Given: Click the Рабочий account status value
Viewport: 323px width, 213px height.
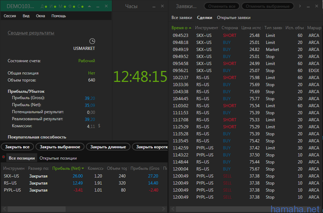Looking at the screenshot, I should point(87,61).
